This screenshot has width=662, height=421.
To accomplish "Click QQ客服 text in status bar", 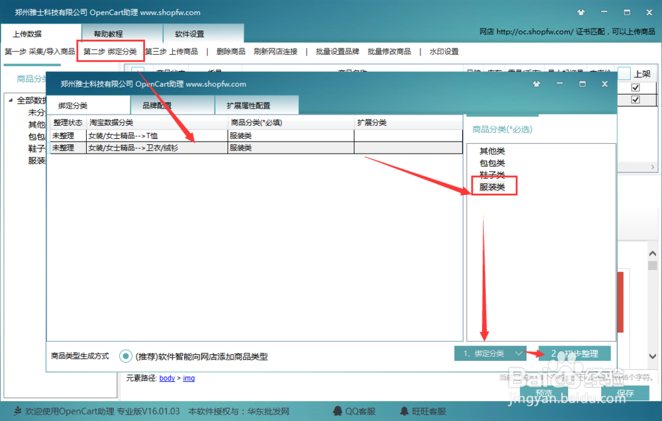I will pos(360,411).
